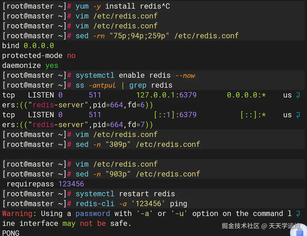This screenshot has width=307, height=236.
Task: Click the floating USB drive icon
Action: [x=300, y=232]
